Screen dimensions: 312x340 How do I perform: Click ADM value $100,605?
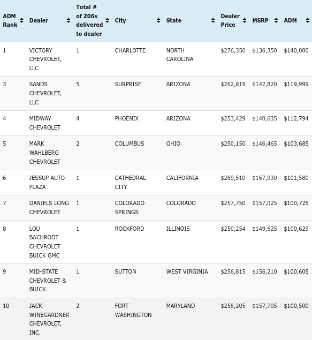(x=296, y=271)
